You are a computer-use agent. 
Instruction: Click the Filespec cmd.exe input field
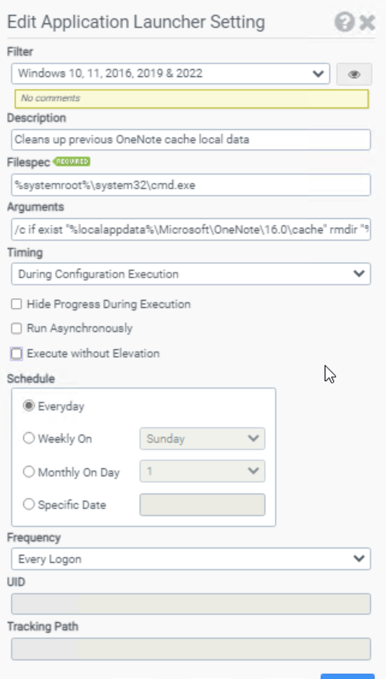pos(191,185)
